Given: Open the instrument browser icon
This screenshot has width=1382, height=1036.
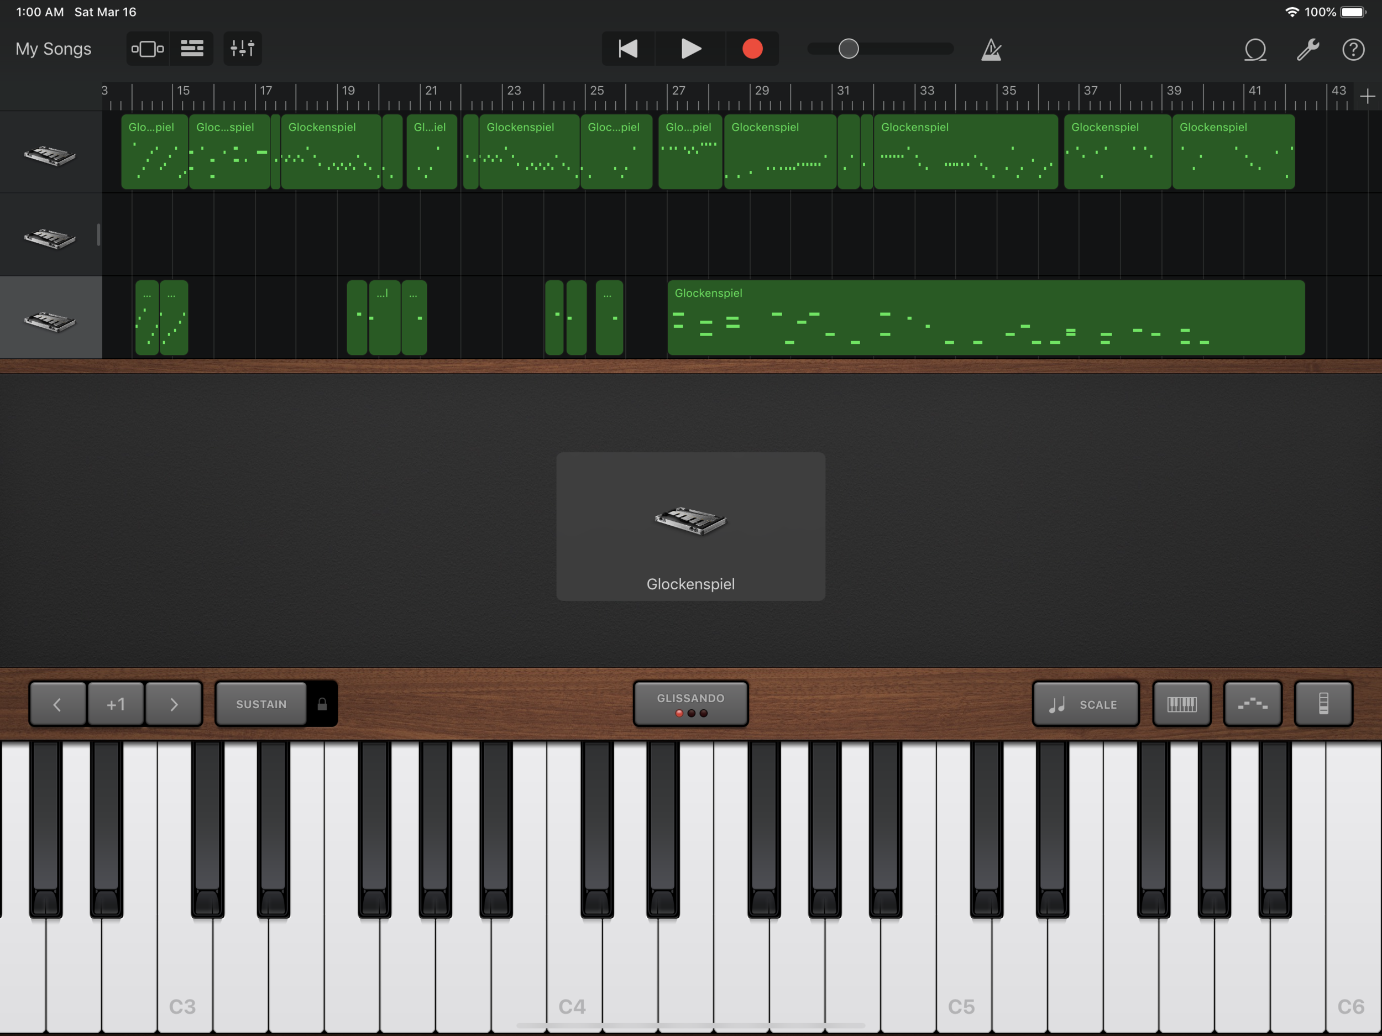Looking at the screenshot, I should click(148, 49).
